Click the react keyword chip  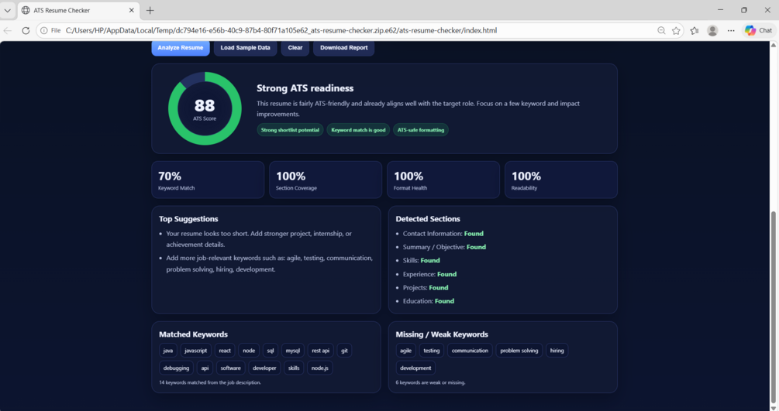pyautogui.click(x=225, y=351)
